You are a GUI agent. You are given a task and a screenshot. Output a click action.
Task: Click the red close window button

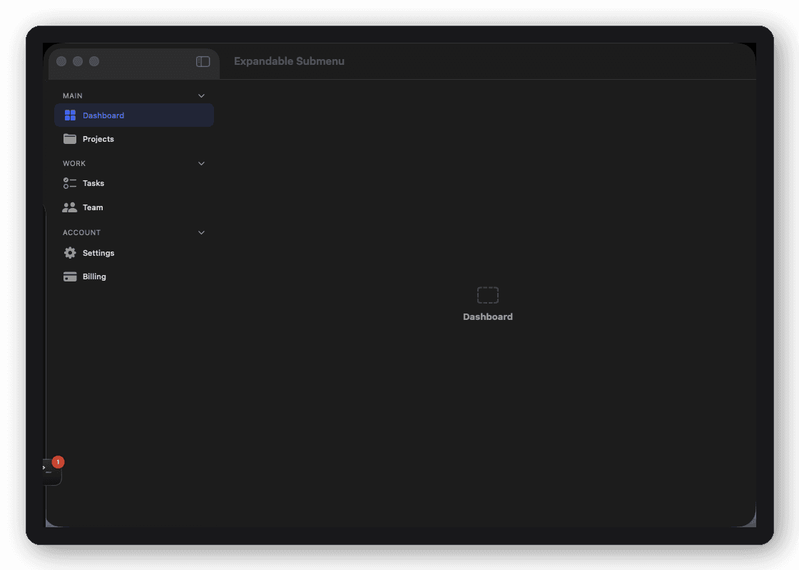coord(61,61)
